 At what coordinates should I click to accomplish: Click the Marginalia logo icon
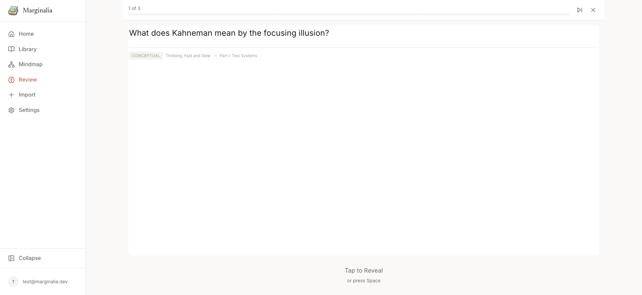pos(13,11)
